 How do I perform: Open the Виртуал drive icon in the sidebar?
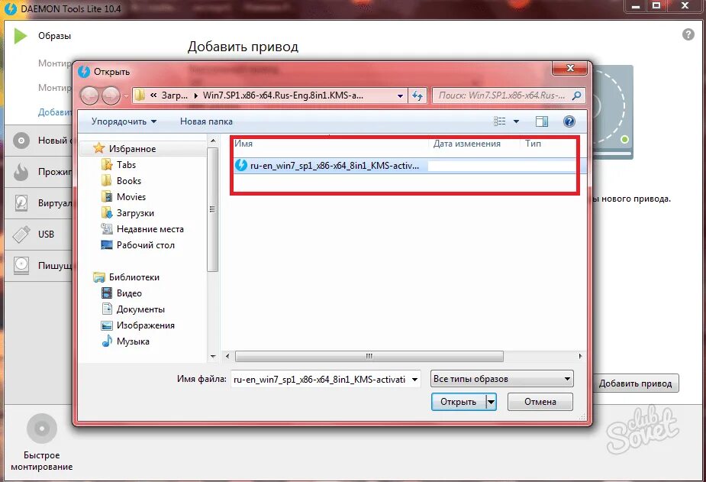point(21,203)
